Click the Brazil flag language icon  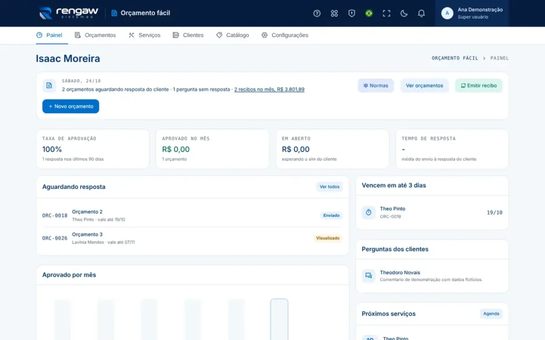coord(369,13)
